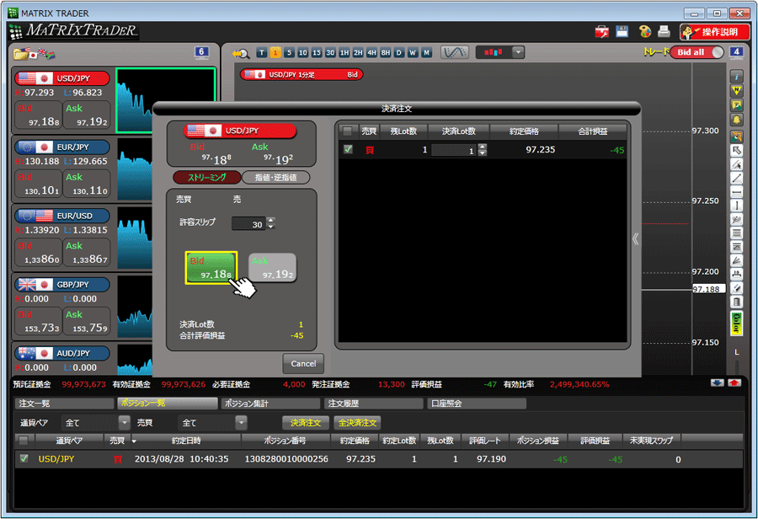Open the Color chart setting
Image resolution: width=758 pixels, height=519 pixels.
point(736,324)
